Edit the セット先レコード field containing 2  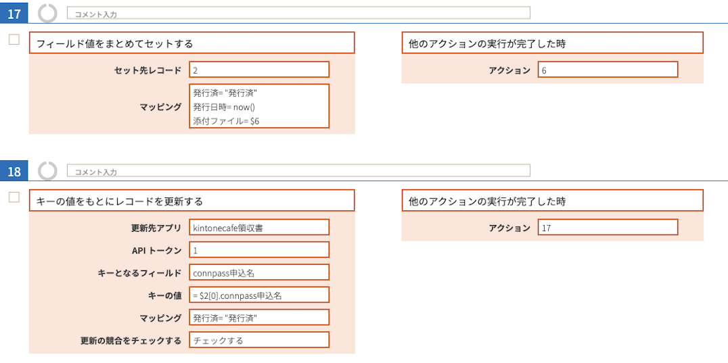(259, 70)
